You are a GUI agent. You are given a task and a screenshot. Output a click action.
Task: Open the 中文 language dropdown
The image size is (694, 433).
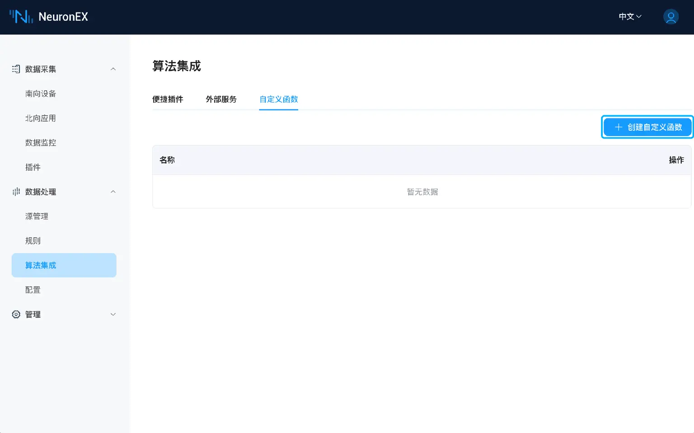pos(629,16)
